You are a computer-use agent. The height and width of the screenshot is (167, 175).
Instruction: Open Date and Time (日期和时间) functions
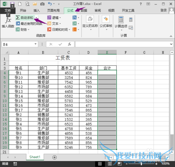[59, 29]
